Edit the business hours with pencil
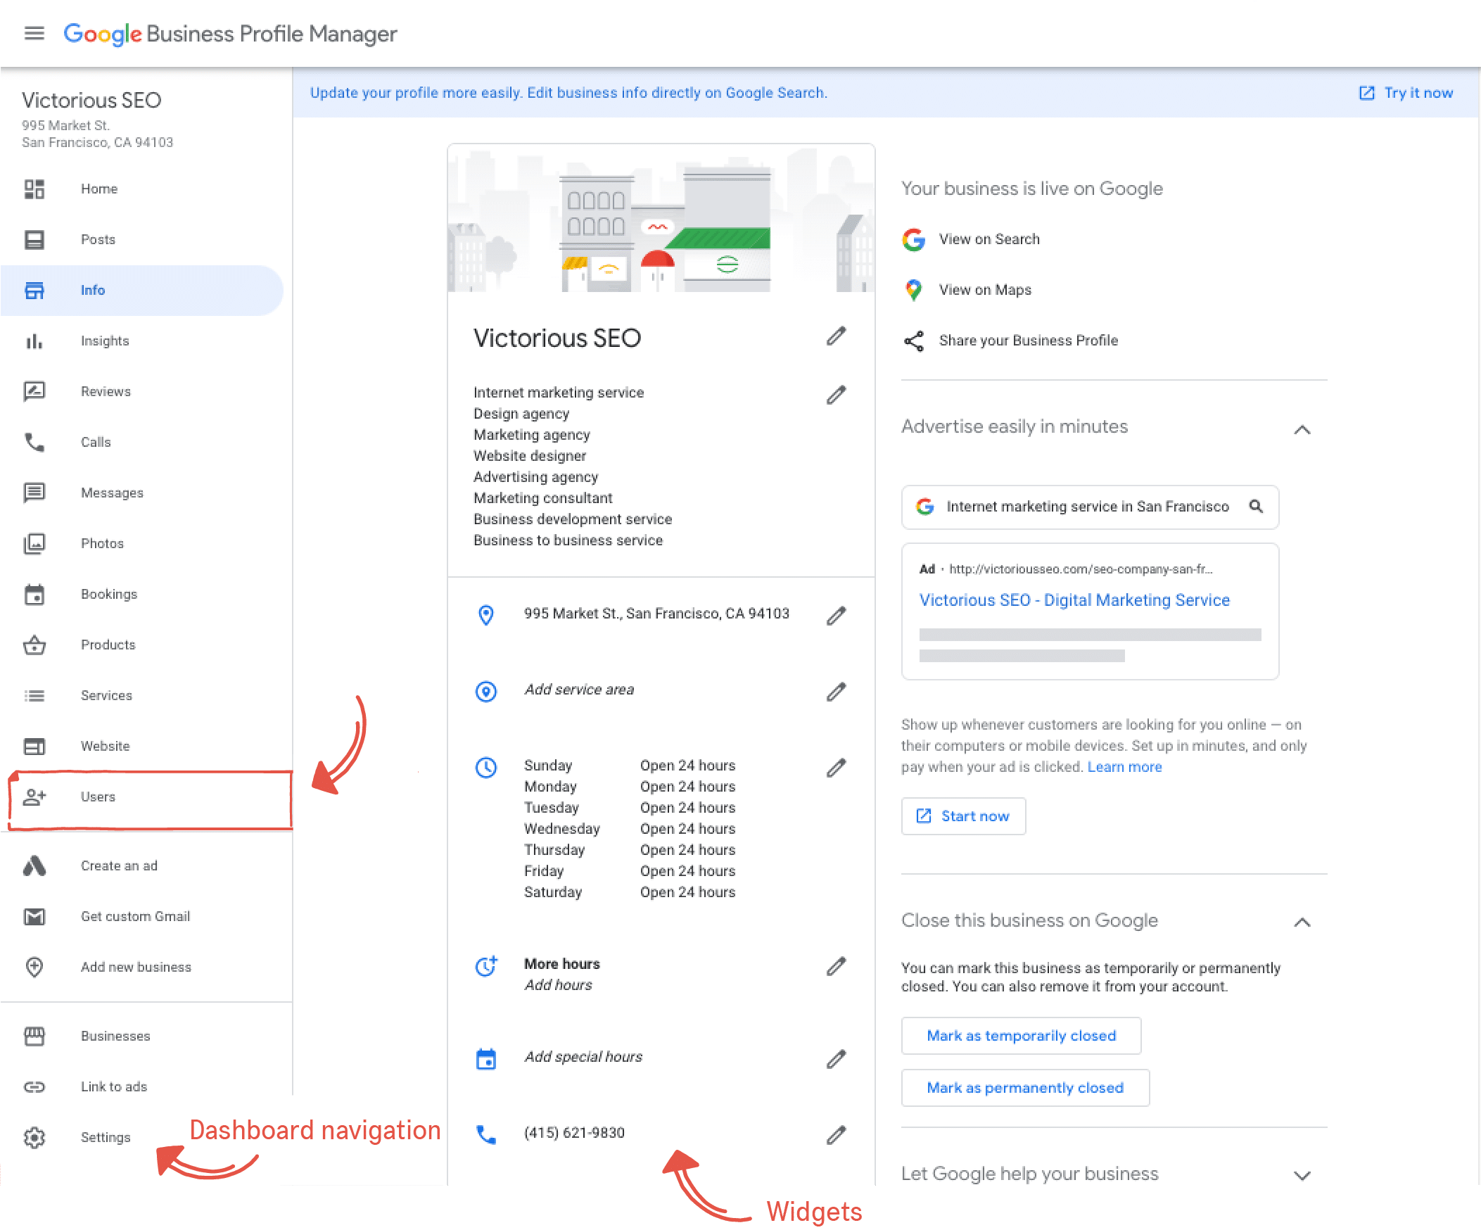The image size is (1481, 1230). point(837,768)
